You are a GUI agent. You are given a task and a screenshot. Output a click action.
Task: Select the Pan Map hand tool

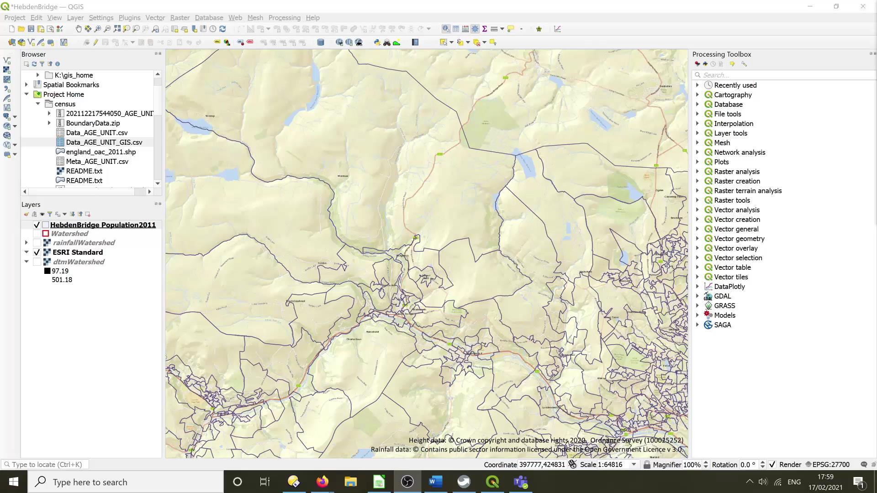click(78, 29)
